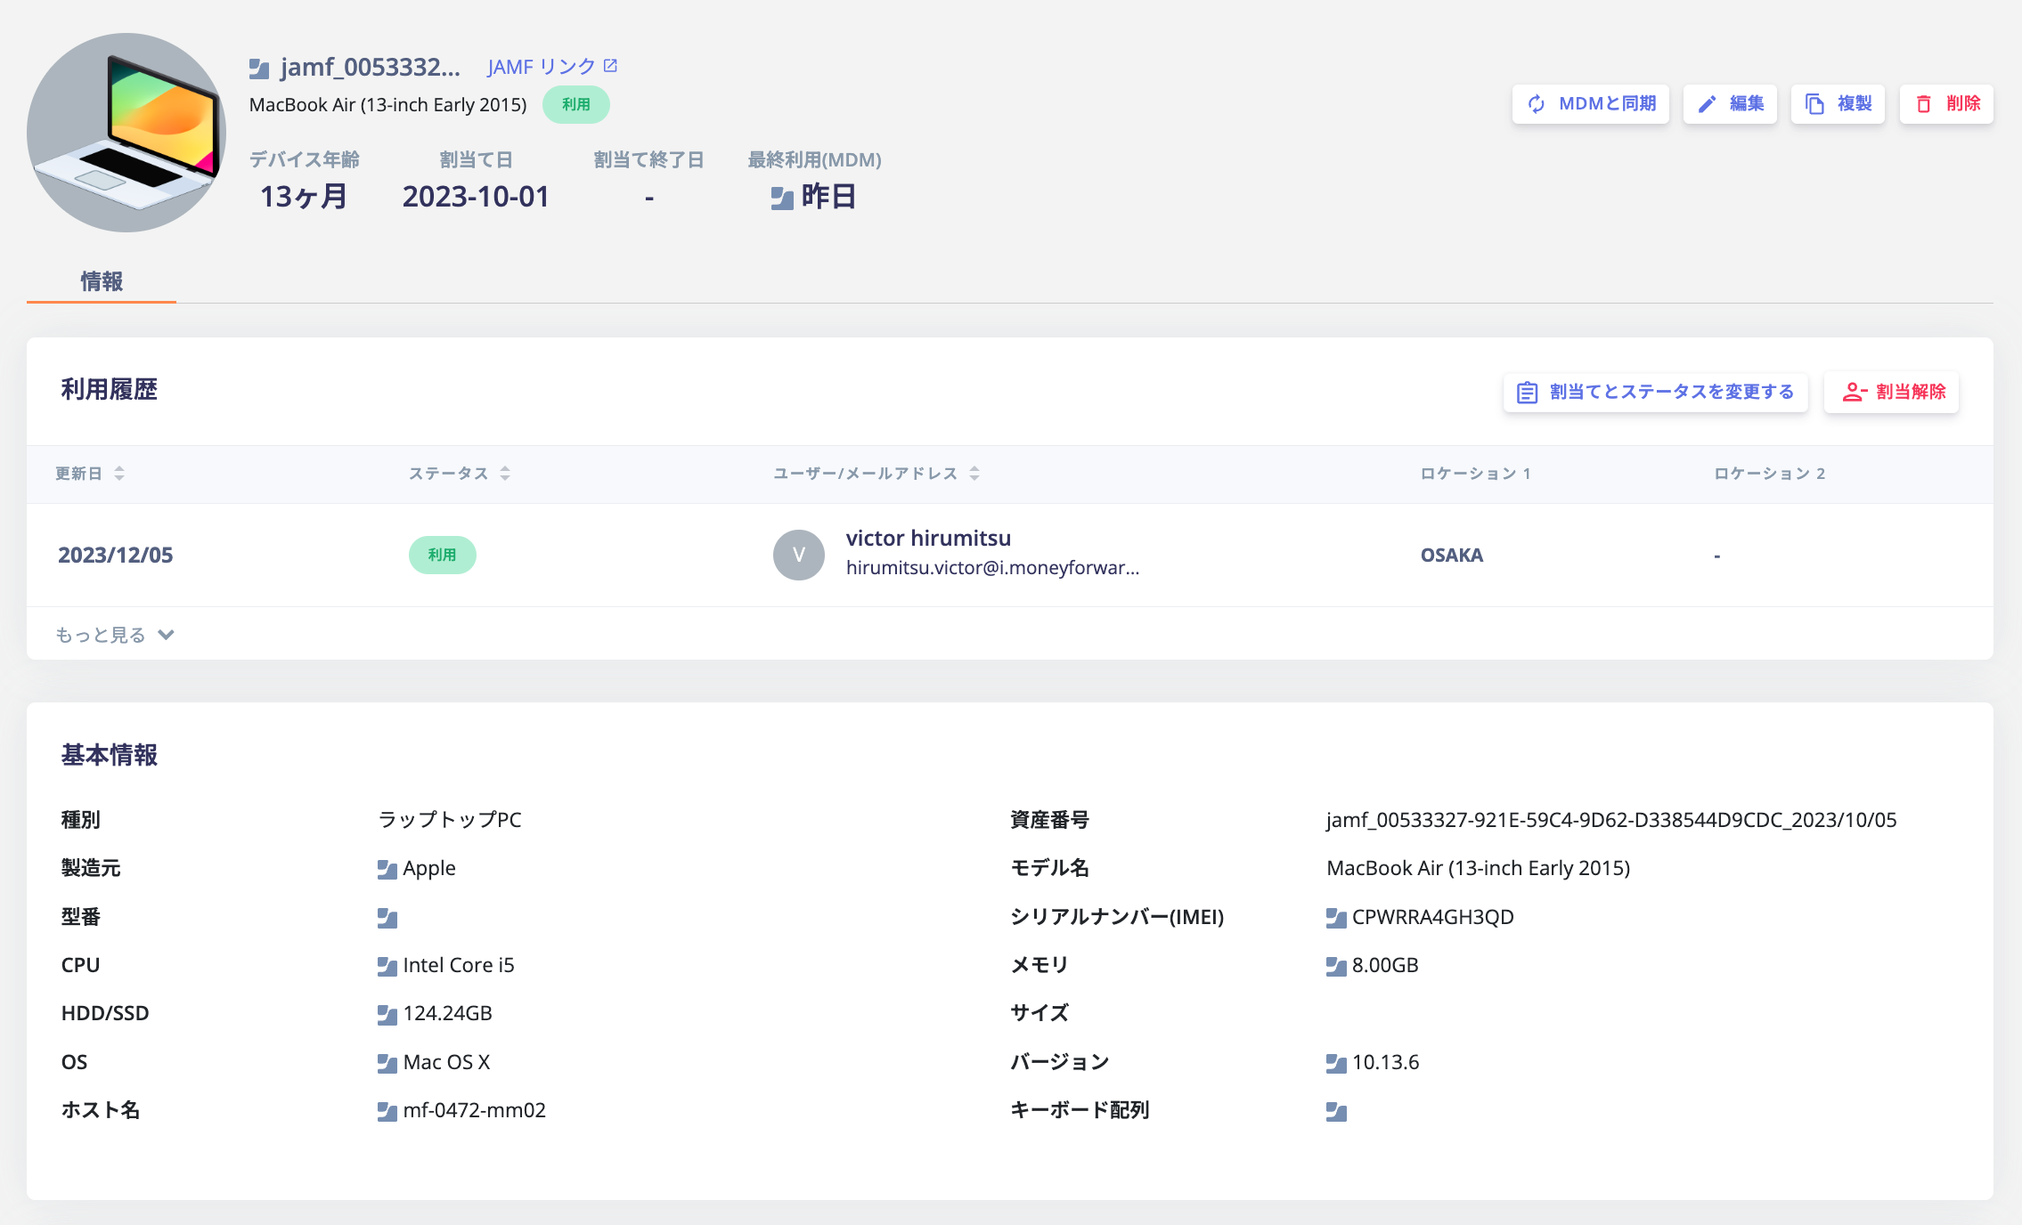Click the duplicate copy icon
Image resolution: width=2022 pixels, height=1225 pixels.
[1814, 104]
